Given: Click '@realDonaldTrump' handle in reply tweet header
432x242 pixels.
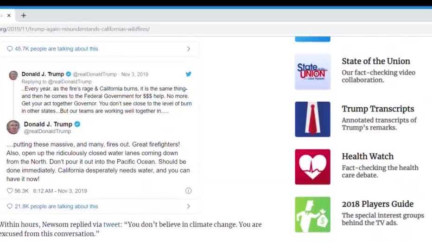Looking at the screenshot, I should (95, 74).
